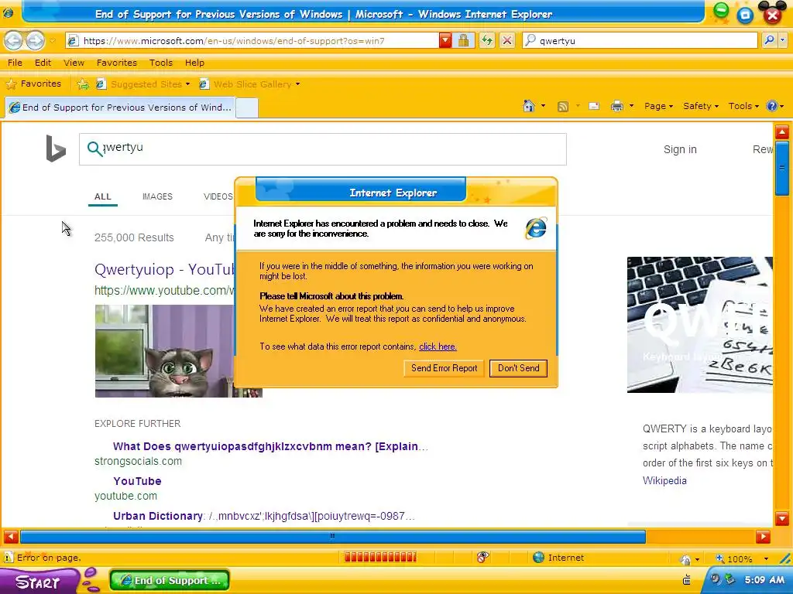Click horizontal scrollbar left arrow

pyautogui.click(x=11, y=537)
